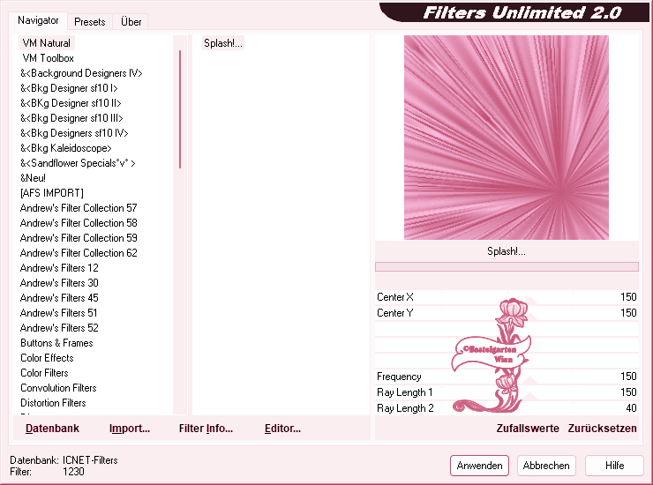
Task: Select Andrew's Filters 51
Action: coord(58,313)
